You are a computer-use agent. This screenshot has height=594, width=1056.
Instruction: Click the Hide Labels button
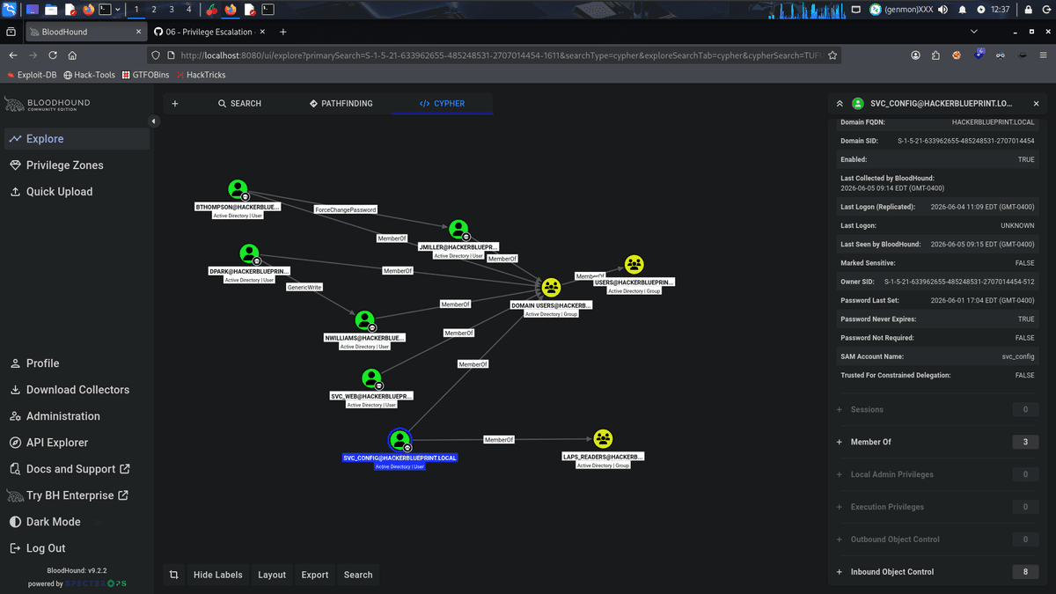pyautogui.click(x=217, y=575)
